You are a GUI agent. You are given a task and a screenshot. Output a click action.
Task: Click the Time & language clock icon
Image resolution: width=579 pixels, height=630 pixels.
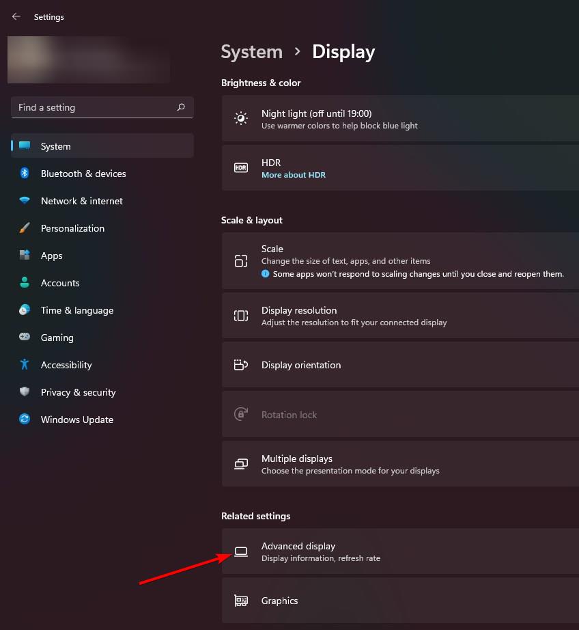(x=25, y=310)
